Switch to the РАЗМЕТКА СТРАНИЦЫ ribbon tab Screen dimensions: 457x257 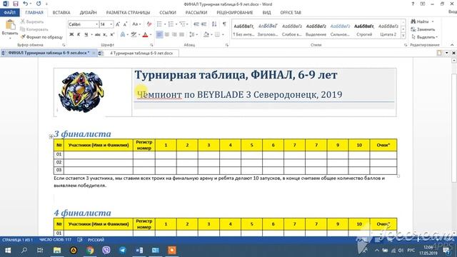128,13
